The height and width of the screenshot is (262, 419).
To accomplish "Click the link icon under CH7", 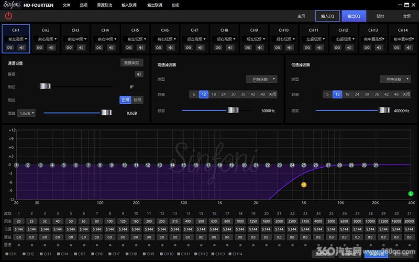I will click(189, 48).
